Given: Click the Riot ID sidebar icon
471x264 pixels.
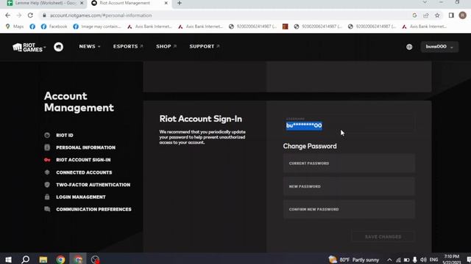Looking at the screenshot, I should [x=47, y=135].
